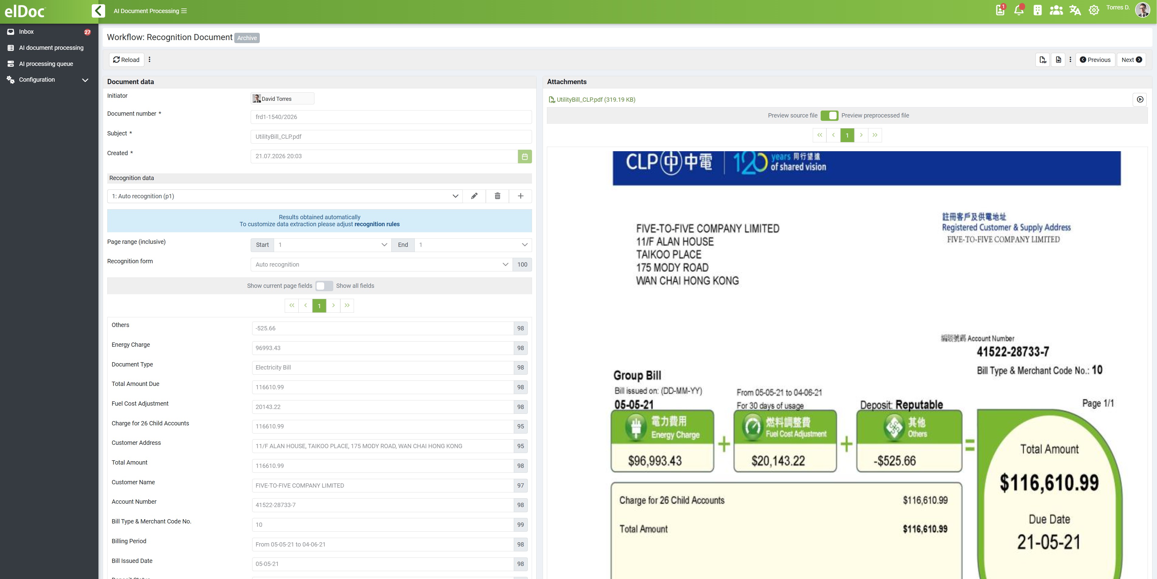Screen dimensions: 1157x579
Task: Toggle Show current page / all fields switch
Action: click(324, 286)
